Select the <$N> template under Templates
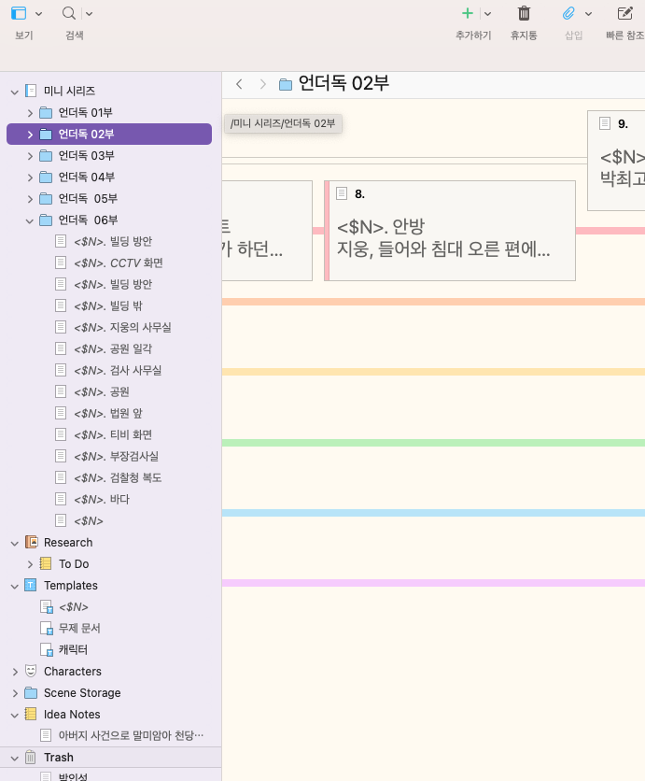Viewport: 645px width, 781px height. pos(74,606)
